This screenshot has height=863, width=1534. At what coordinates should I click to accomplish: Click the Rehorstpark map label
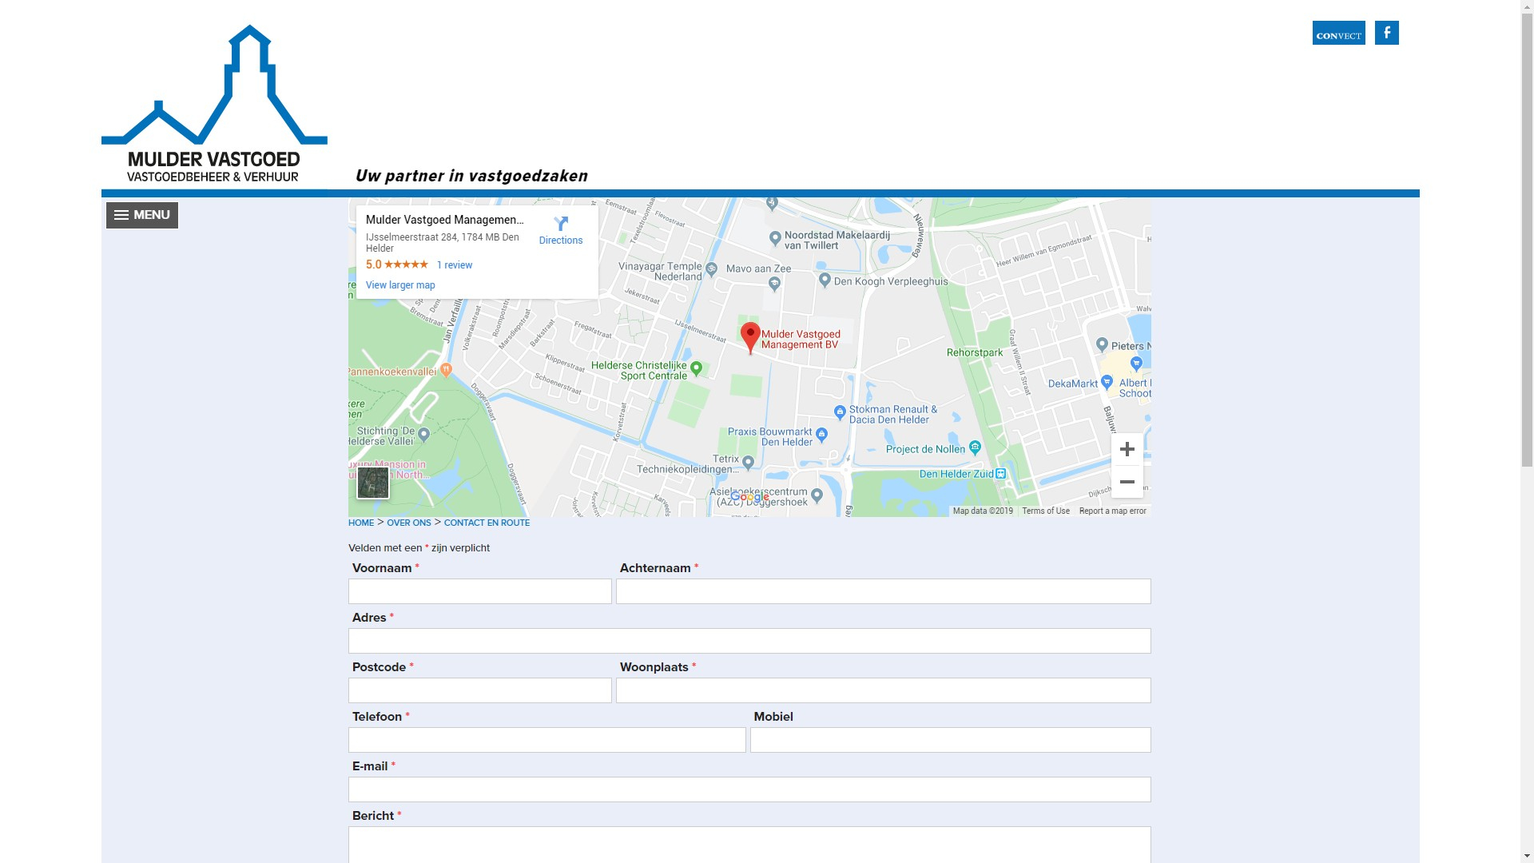975,352
